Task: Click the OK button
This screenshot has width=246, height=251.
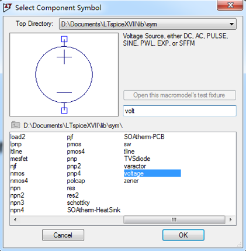Action: [183, 235]
